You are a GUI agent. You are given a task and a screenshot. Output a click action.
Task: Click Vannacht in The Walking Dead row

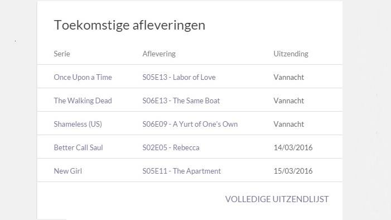(x=289, y=101)
